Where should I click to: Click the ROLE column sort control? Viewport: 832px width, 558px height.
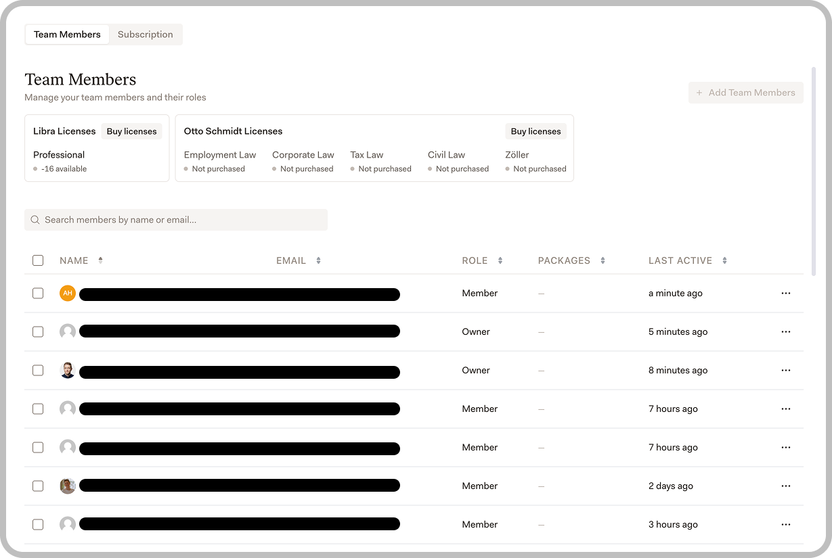point(500,260)
